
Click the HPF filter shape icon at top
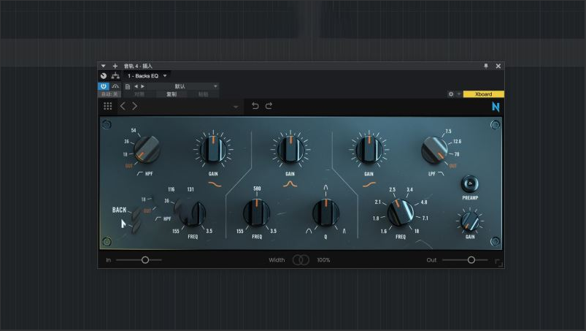coord(140,174)
